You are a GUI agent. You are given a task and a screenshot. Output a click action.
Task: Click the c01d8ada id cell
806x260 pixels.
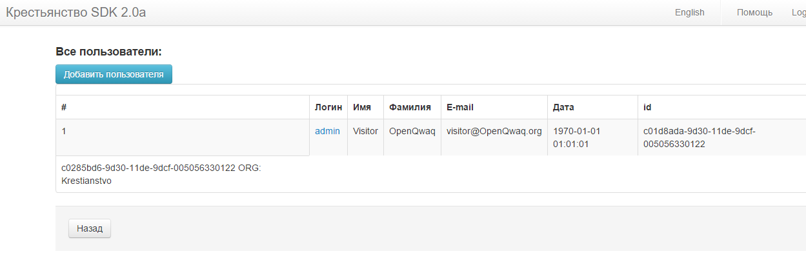[721, 137]
